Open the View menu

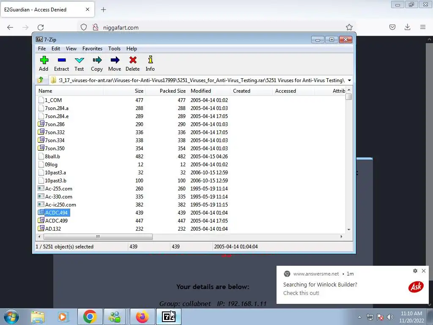(71, 49)
